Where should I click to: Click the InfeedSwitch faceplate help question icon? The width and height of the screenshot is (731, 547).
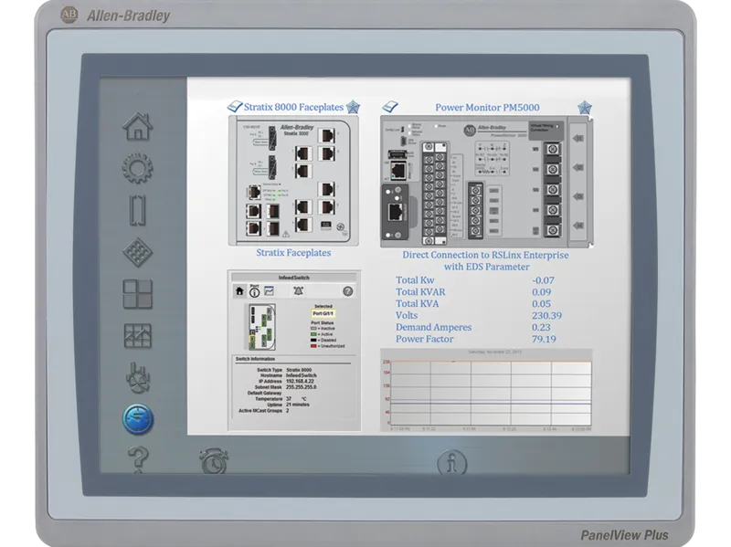pos(348,291)
